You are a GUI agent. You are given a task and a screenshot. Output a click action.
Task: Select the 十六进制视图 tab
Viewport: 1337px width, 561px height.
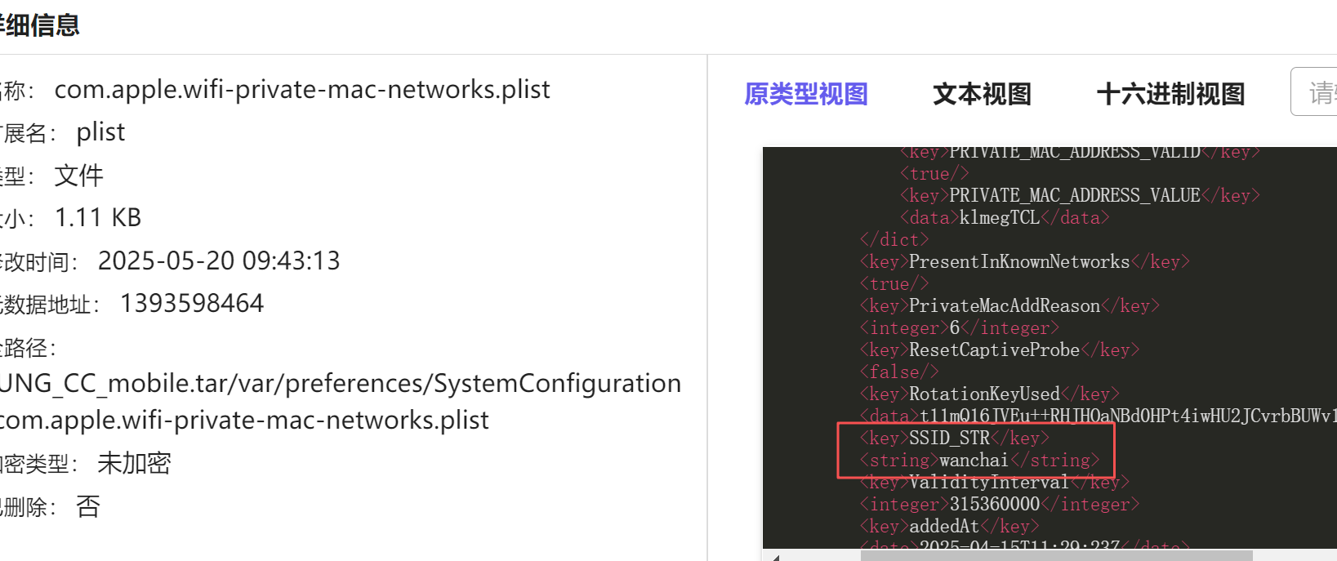tap(1170, 94)
